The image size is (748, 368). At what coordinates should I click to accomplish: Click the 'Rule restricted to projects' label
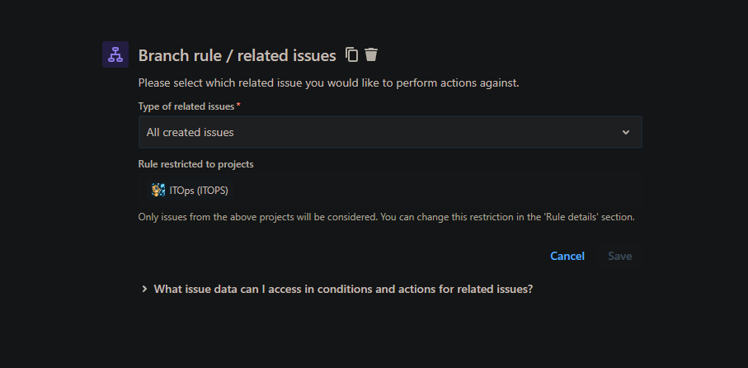195,164
